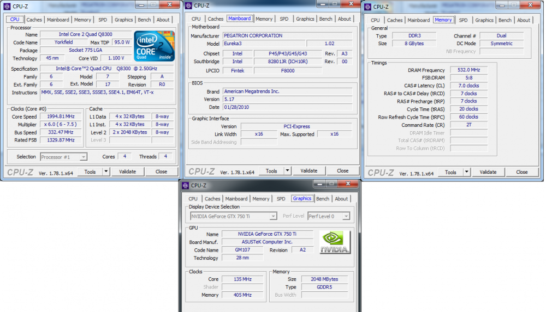Select Caches tab in Graphics window

212,199
